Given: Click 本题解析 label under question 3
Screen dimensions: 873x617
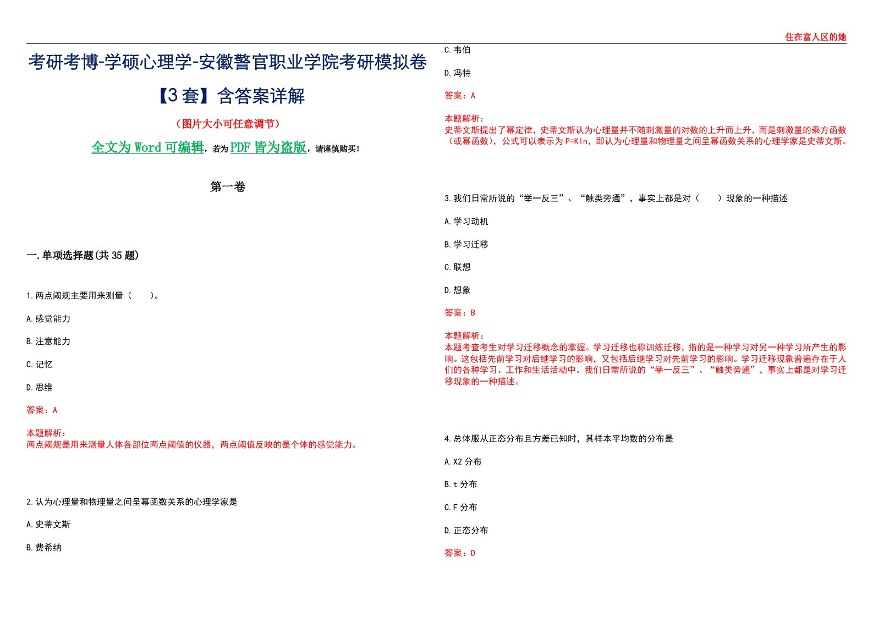Looking at the screenshot, I should 464,336.
